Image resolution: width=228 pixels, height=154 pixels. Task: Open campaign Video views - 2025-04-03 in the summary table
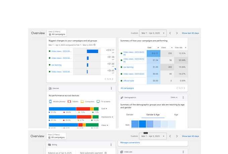coord(134,74)
